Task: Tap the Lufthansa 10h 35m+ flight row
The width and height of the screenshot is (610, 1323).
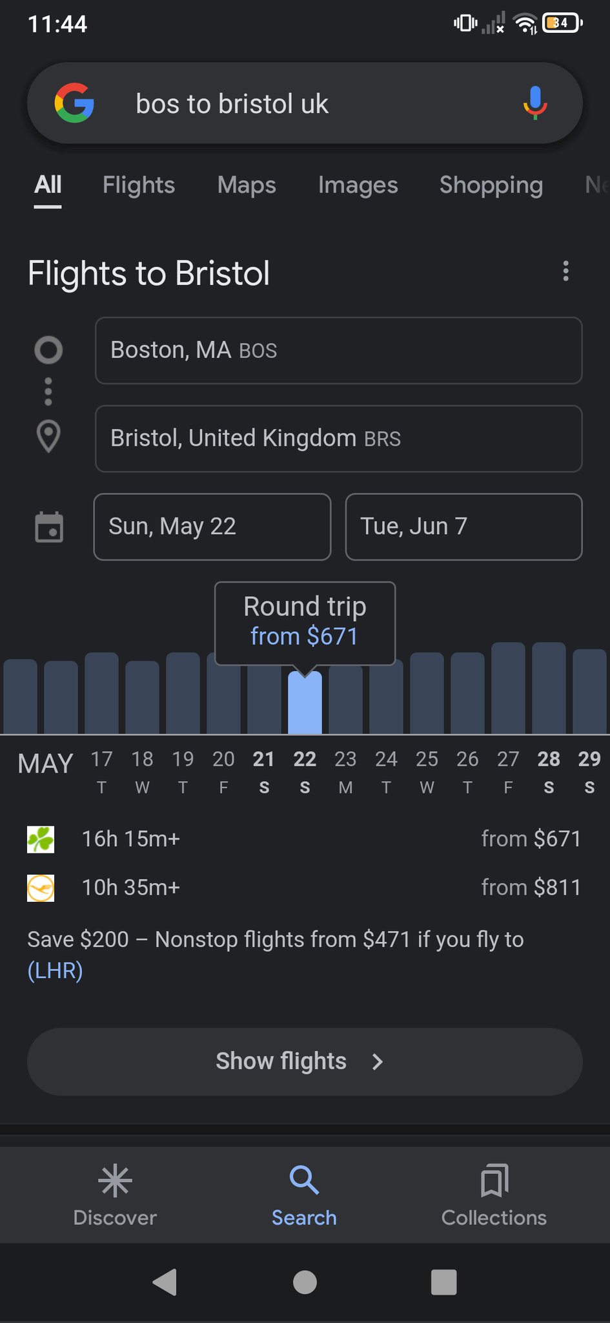Action: point(305,888)
